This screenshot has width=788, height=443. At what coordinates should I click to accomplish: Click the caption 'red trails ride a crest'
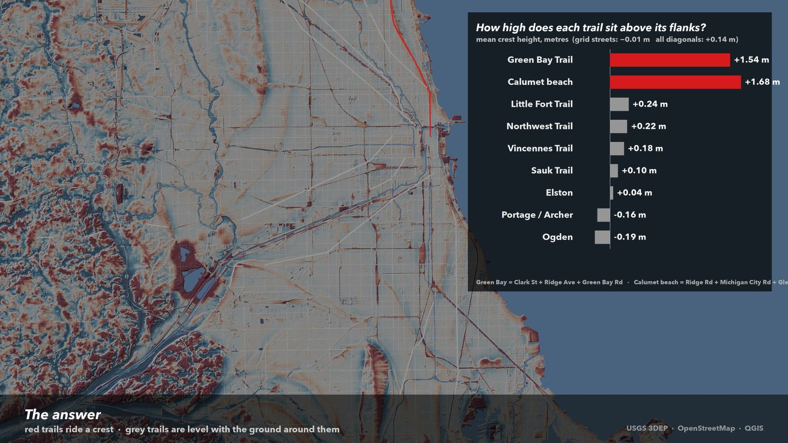tap(69, 429)
